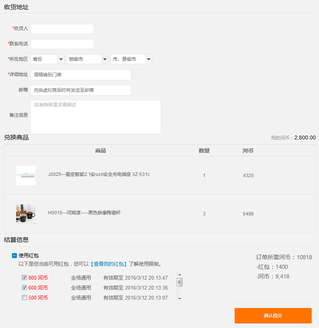Open the 地级市 city dropdown
This screenshot has height=328, width=319.
pyautogui.click(x=88, y=59)
